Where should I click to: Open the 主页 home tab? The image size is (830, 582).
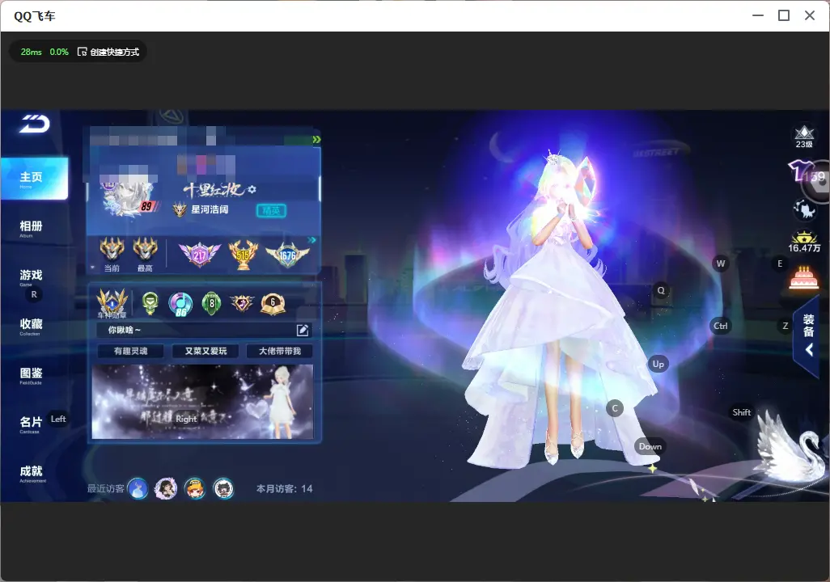(x=35, y=179)
